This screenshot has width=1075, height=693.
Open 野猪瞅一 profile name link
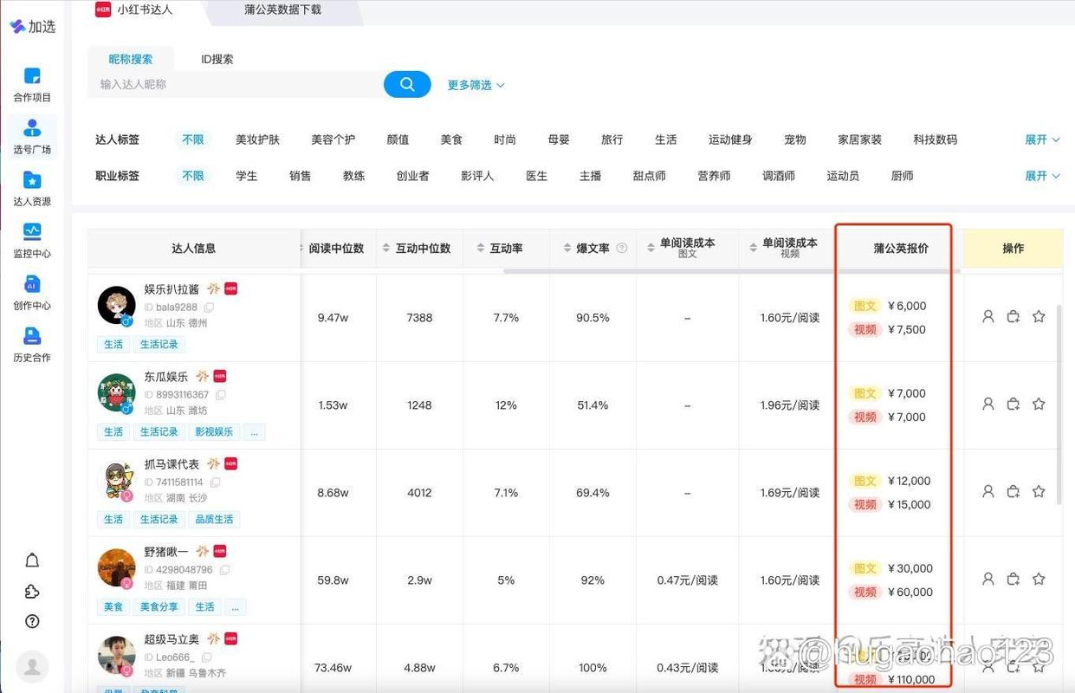click(165, 552)
